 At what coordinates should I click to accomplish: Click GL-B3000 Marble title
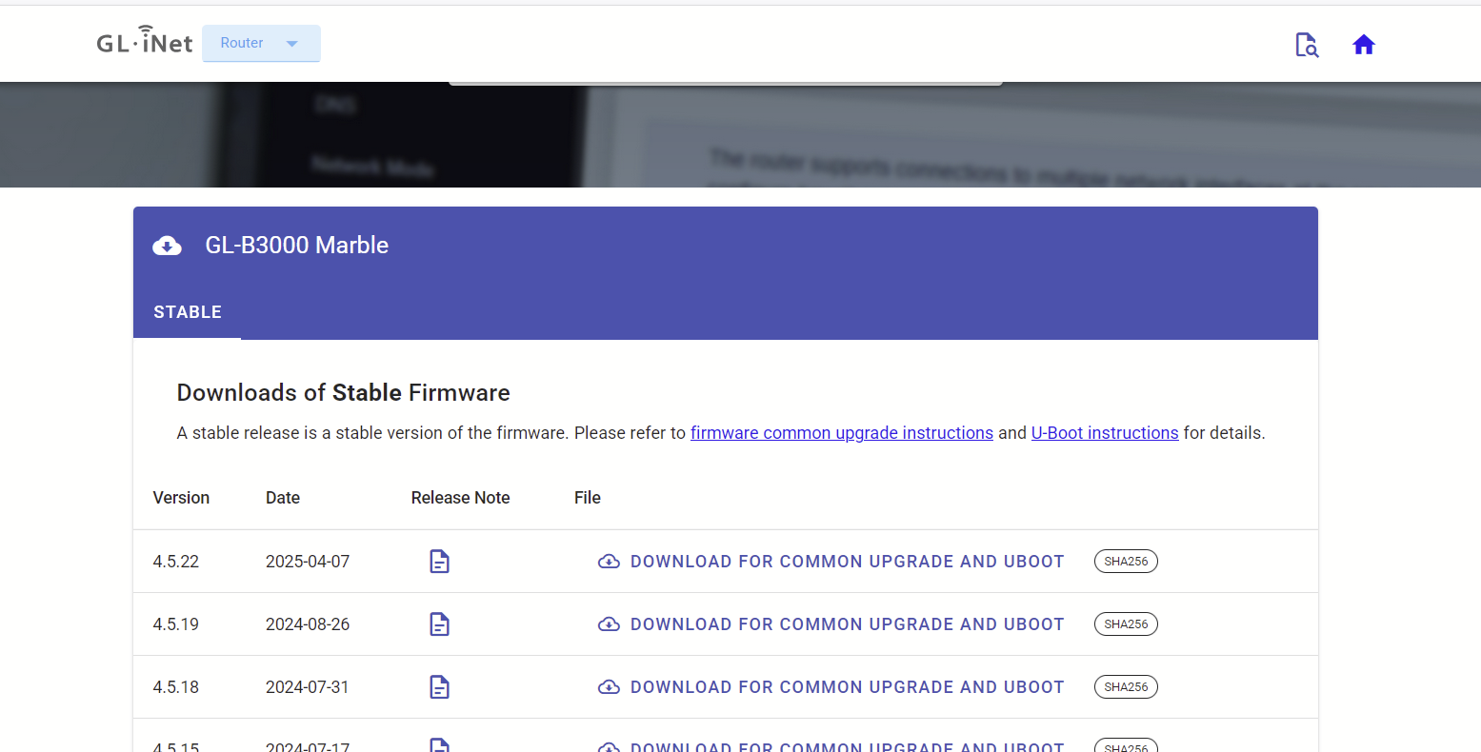pos(297,246)
